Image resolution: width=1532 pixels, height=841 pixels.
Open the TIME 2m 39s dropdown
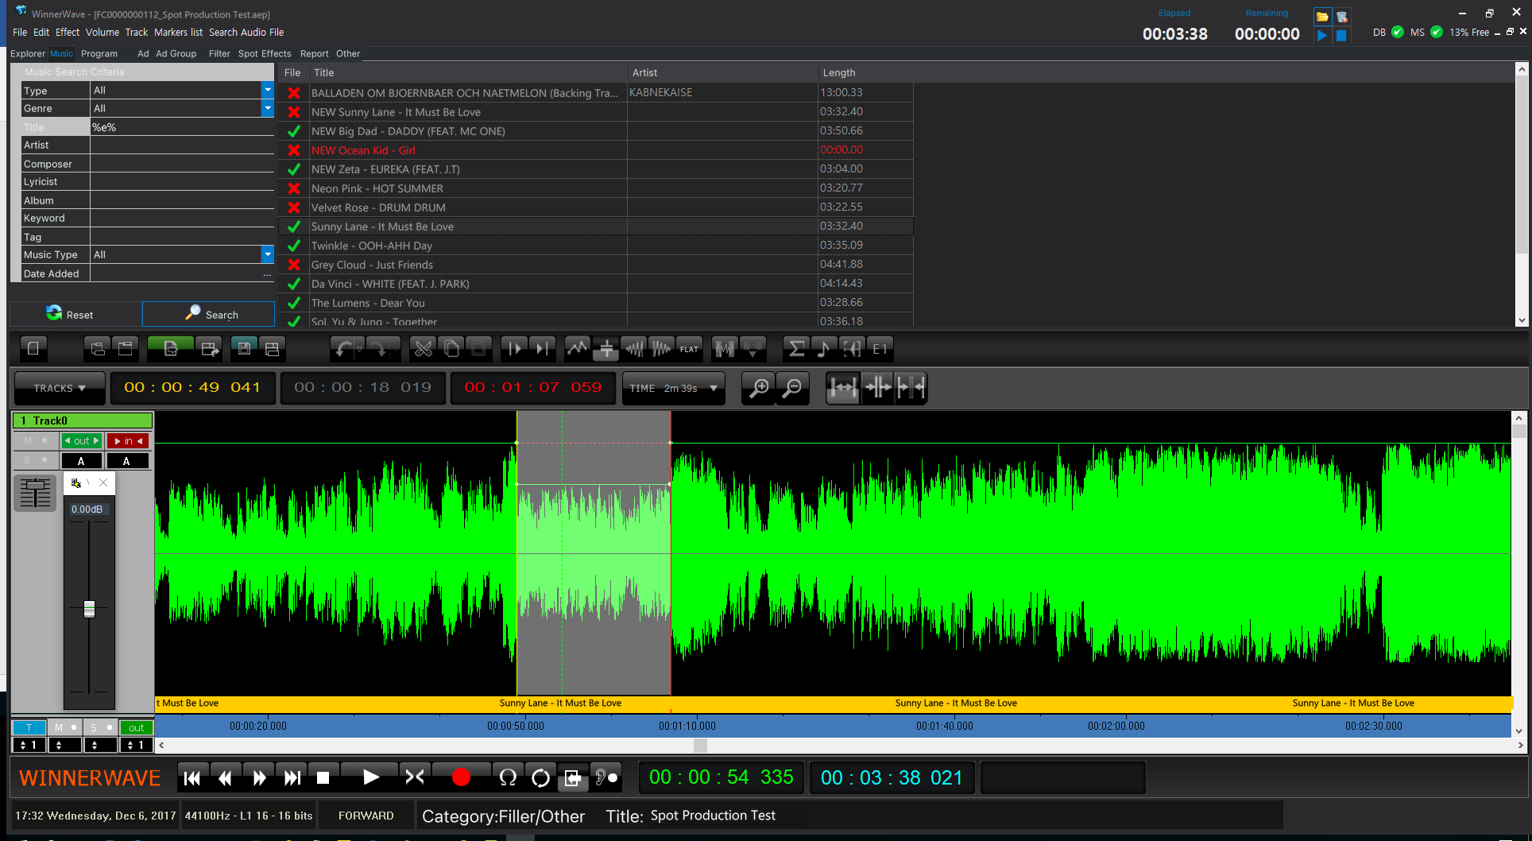pos(673,388)
